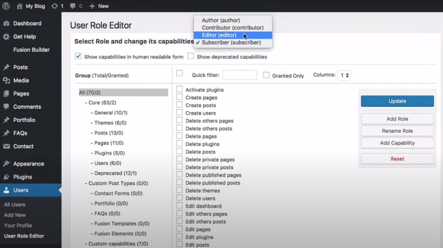This screenshot has width=443, height=248.
Task: Click the blue Update button
Action: (397, 101)
